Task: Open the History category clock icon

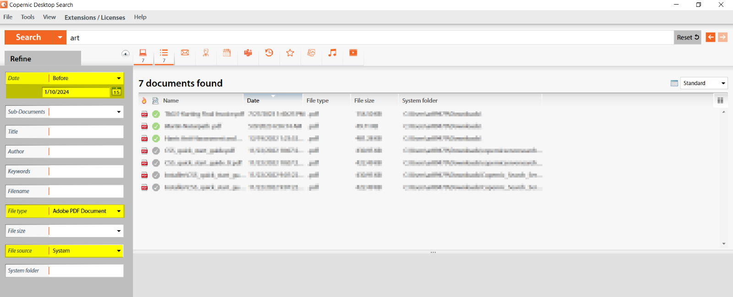Action: click(269, 53)
